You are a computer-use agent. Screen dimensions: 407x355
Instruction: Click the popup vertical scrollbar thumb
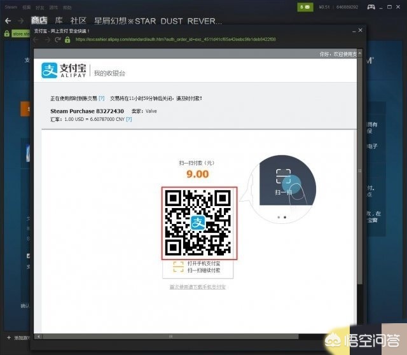tap(360, 171)
